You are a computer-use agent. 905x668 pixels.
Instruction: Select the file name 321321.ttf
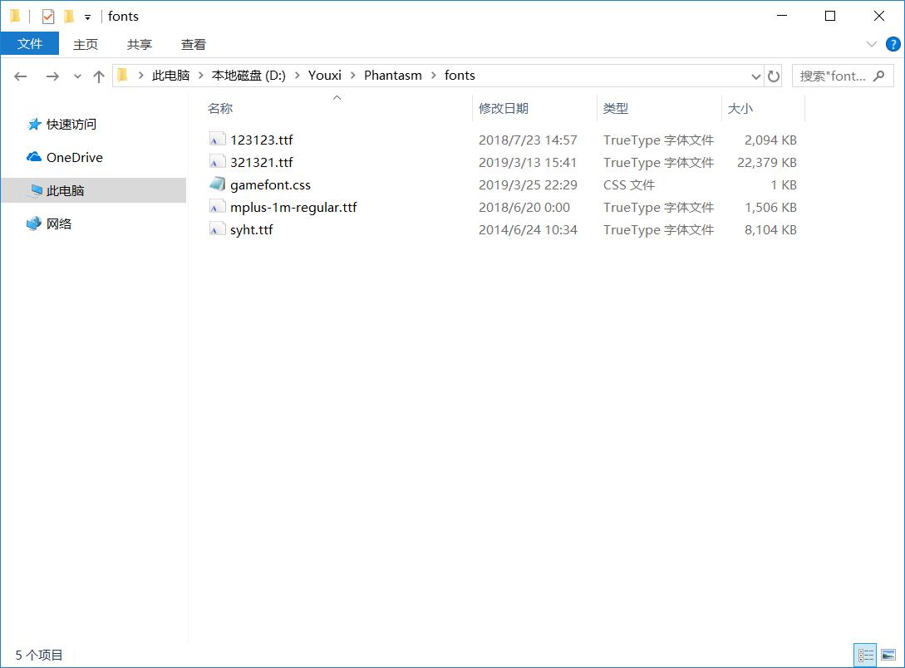click(x=262, y=163)
